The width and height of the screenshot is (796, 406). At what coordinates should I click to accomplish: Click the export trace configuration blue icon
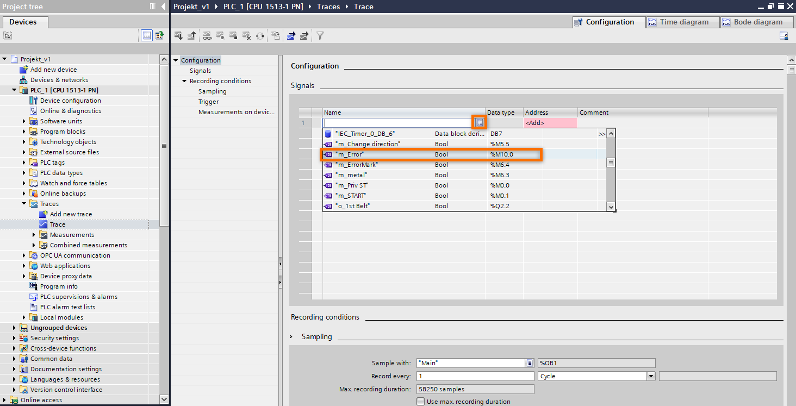291,36
